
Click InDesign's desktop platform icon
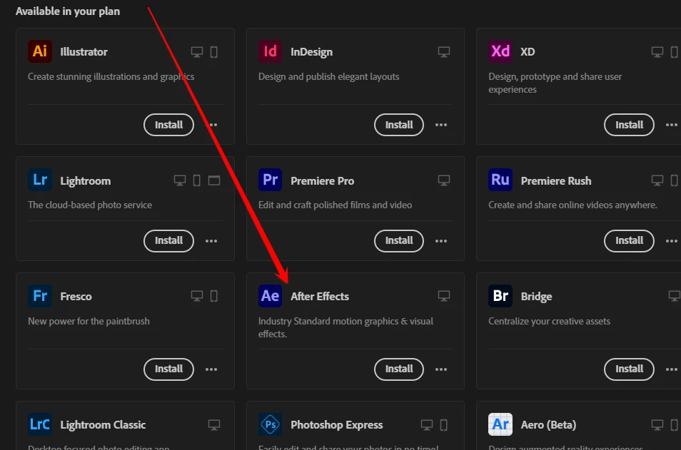[x=443, y=52]
